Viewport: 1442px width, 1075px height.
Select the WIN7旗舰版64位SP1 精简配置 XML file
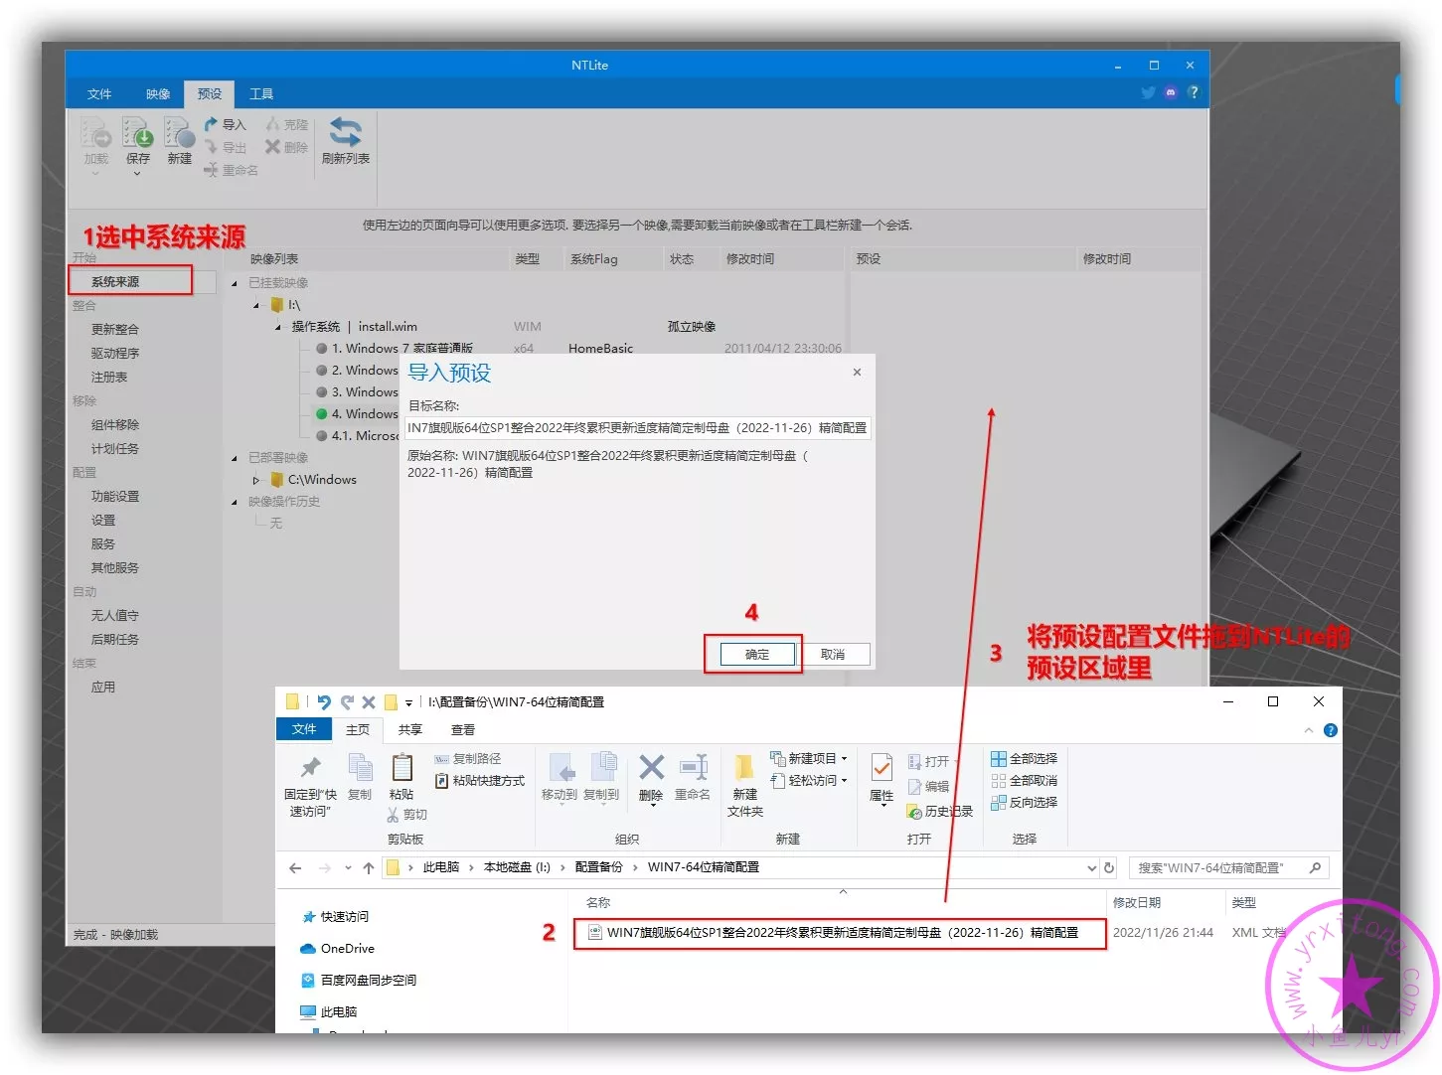(x=841, y=933)
